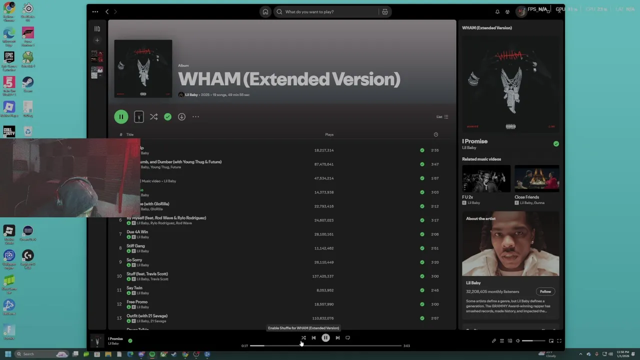Toggle the saved checkmark on the So Sorry row
Viewport: 640px width, 360px height.
(x=422, y=262)
